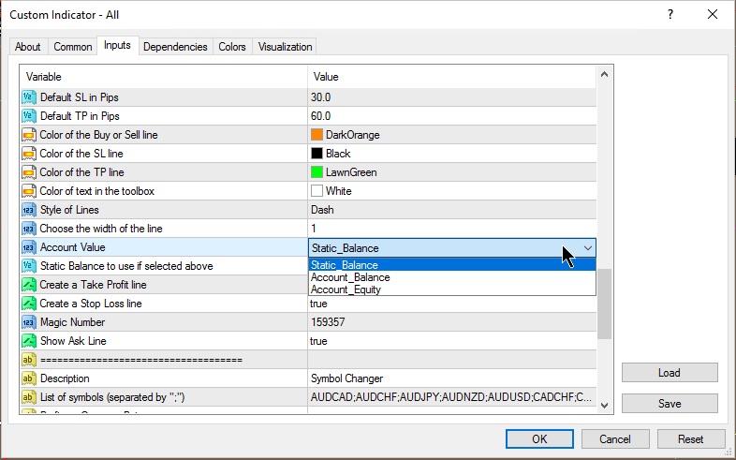Click the string icon beside List of symbols

tap(29, 397)
